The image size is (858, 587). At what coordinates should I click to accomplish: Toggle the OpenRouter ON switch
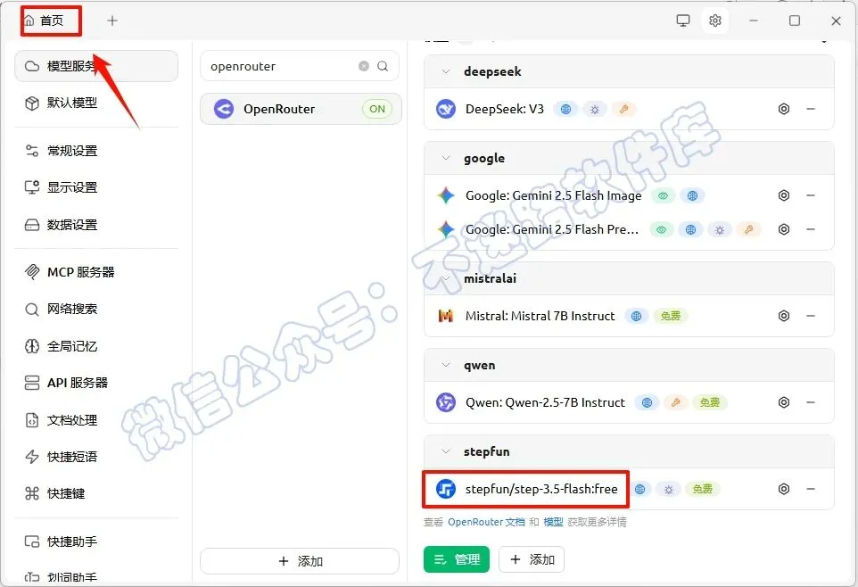[x=377, y=109]
